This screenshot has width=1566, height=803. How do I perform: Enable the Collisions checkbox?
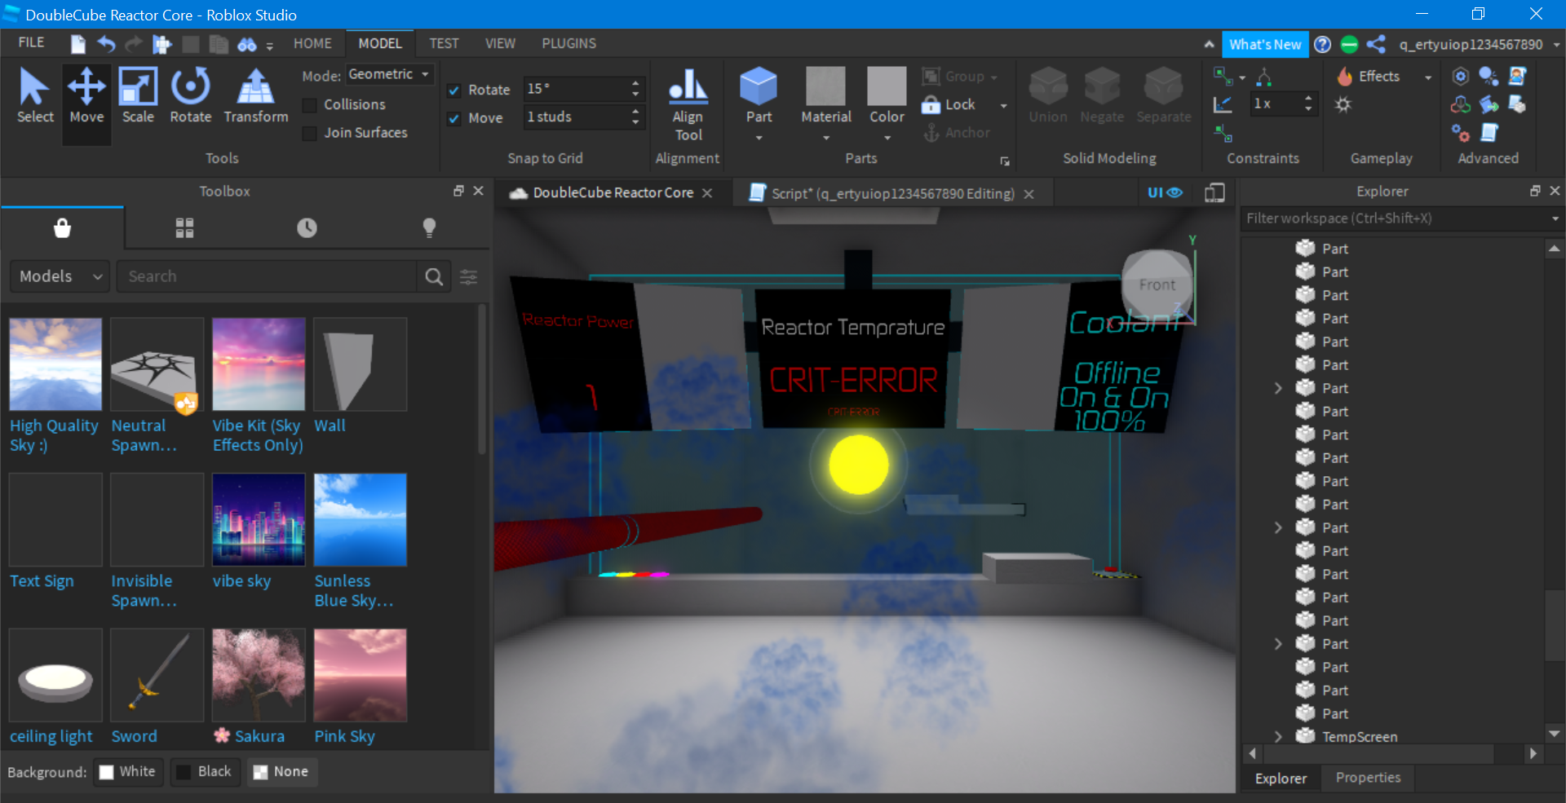tap(309, 104)
